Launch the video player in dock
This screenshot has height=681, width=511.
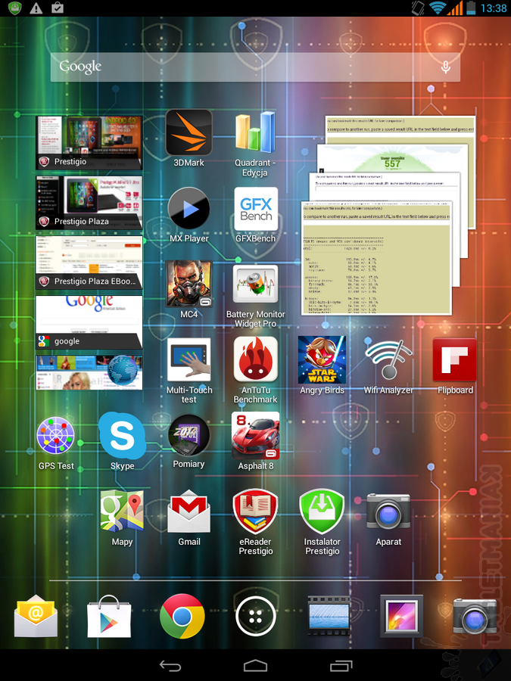click(329, 616)
